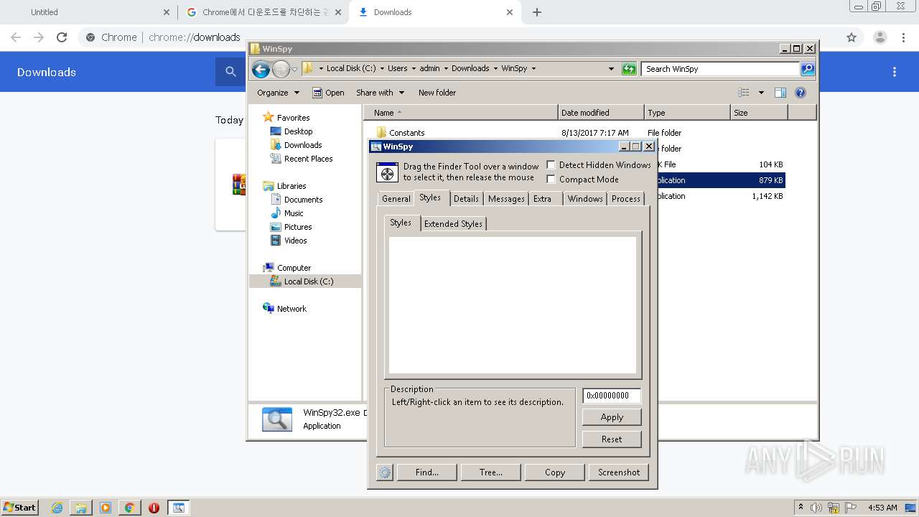Select Documents library in sidebar

click(303, 200)
